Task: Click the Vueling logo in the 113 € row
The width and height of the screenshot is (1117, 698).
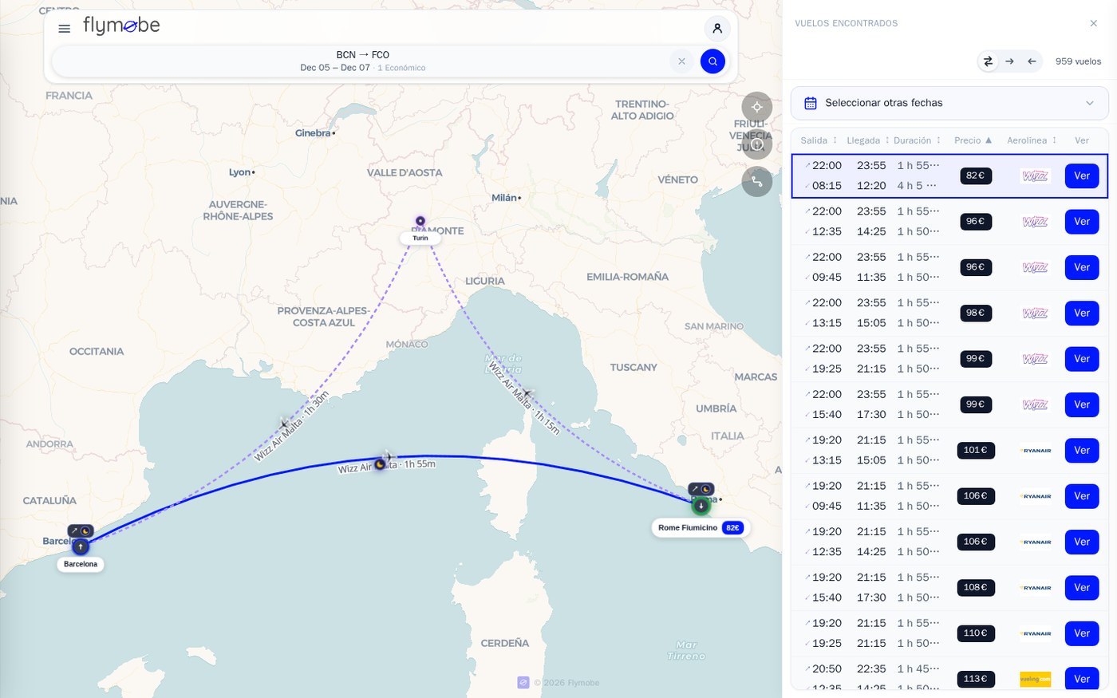Action: pos(1035,679)
